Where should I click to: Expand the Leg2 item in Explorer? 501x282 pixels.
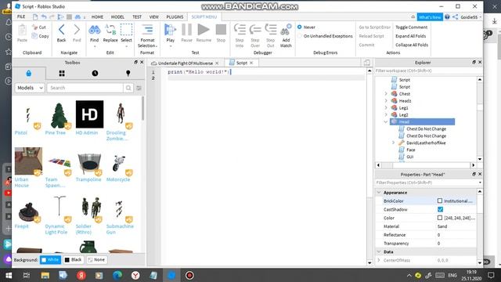pyautogui.click(x=386, y=115)
